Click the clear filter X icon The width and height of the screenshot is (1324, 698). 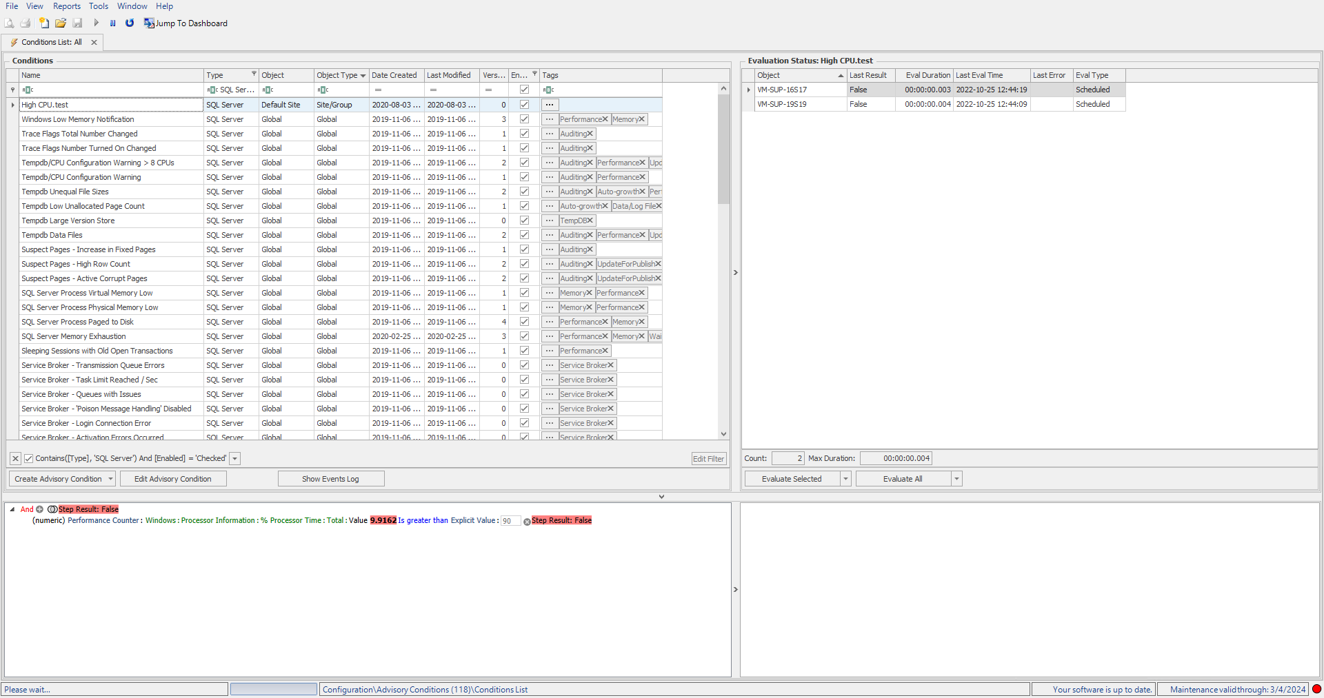15,459
